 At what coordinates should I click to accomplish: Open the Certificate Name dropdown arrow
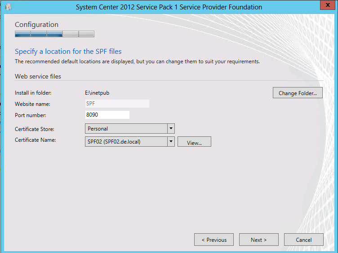(x=171, y=142)
